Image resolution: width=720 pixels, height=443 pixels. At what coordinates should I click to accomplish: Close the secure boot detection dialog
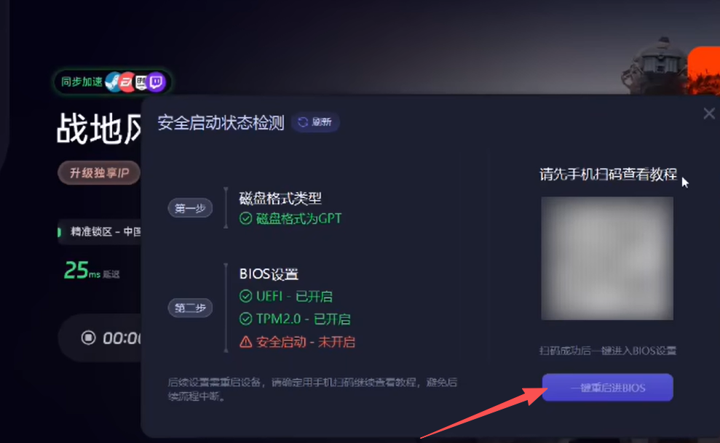point(709,113)
